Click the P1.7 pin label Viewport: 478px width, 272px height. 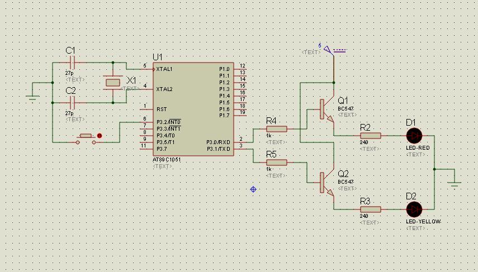[x=224, y=116]
